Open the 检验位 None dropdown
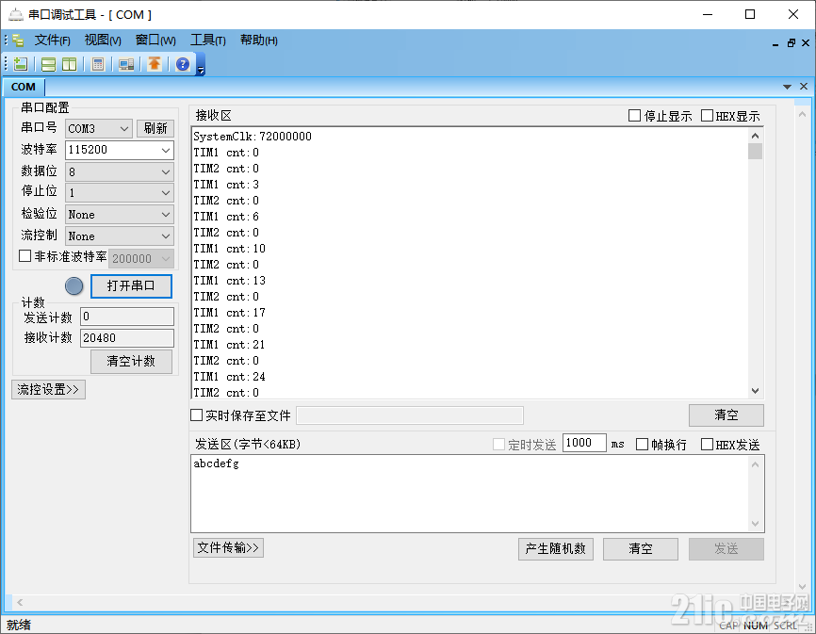The height and width of the screenshot is (634, 816). (x=119, y=214)
